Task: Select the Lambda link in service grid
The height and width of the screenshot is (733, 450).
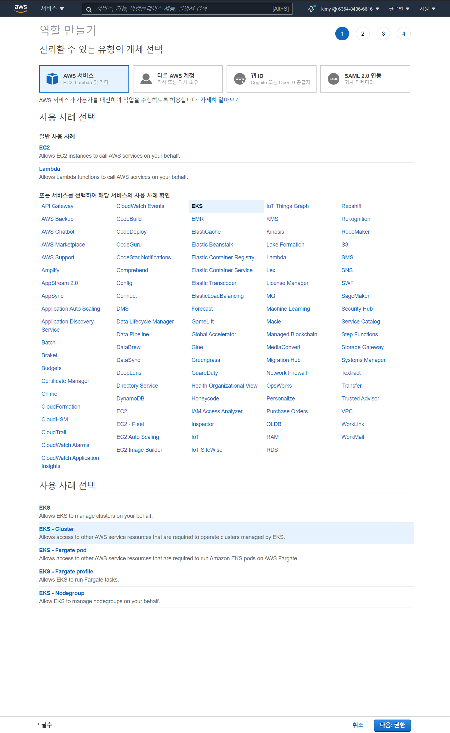Action: pyautogui.click(x=276, y=257)
